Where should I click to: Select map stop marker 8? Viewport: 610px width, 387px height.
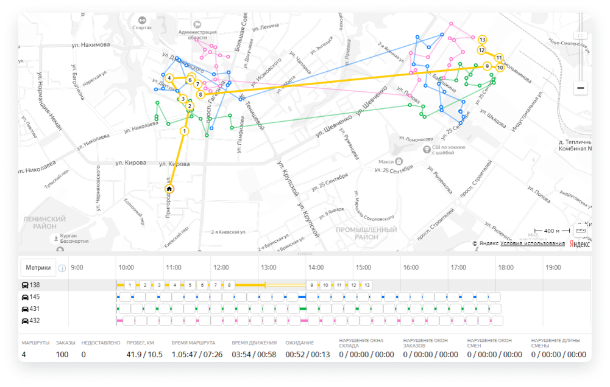(200, 94)
